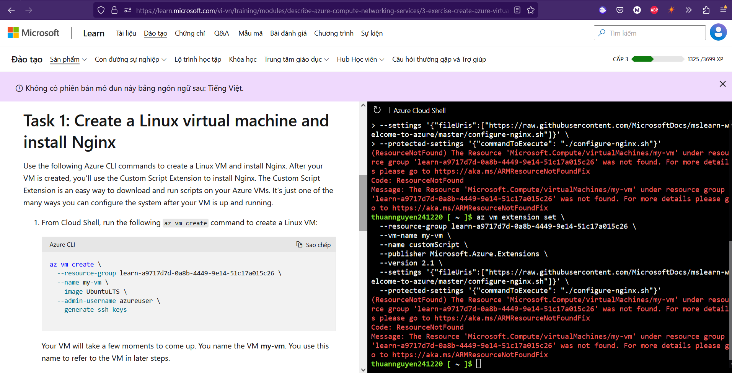Click the Microsoft logo

[x=34, y=33]
